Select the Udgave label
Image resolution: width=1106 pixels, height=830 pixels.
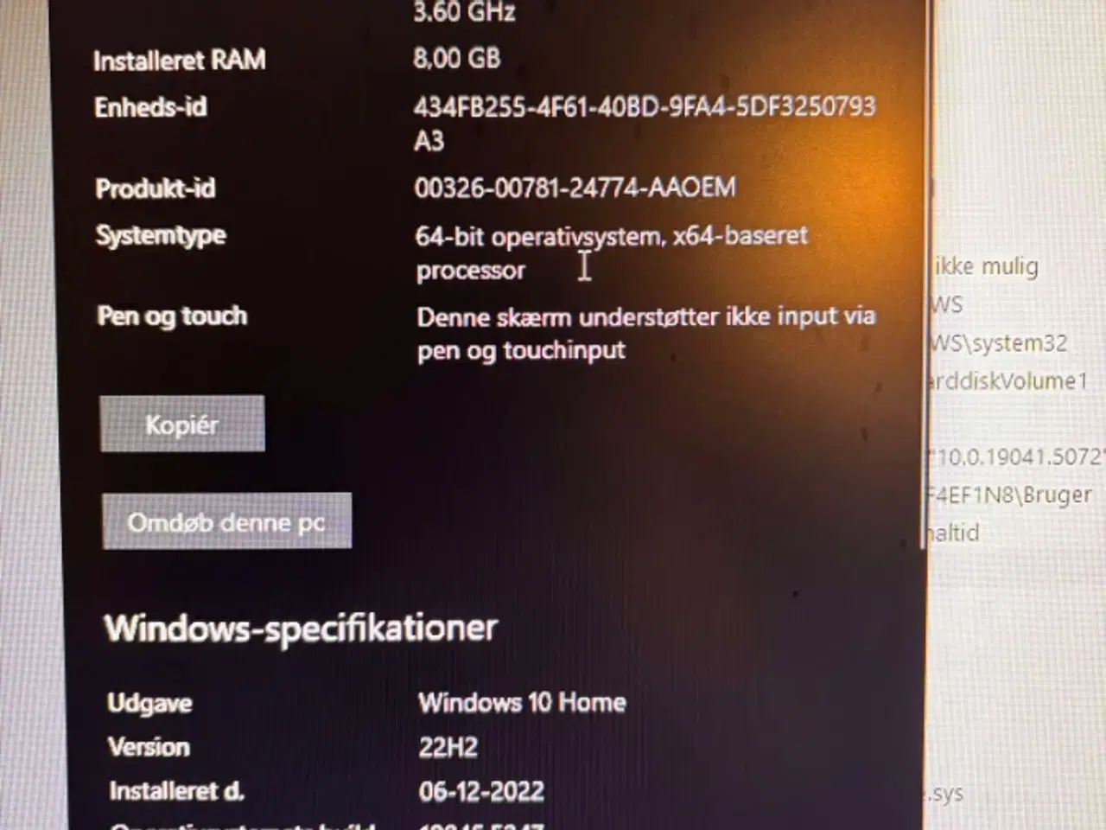point(149,703)
